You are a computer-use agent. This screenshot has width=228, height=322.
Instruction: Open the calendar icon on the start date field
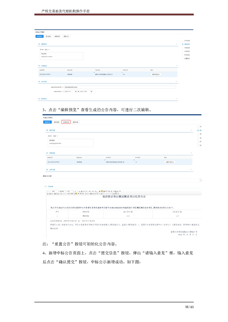pos(76,92)
